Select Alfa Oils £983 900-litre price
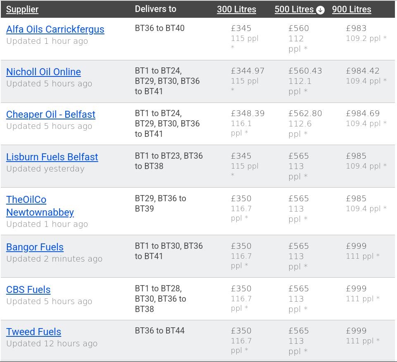Viewport: 397px width, 362px height. (x=356, y=29)
